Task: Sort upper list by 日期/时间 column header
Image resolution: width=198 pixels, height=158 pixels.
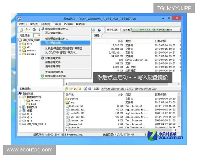Action: coord(160,41)
